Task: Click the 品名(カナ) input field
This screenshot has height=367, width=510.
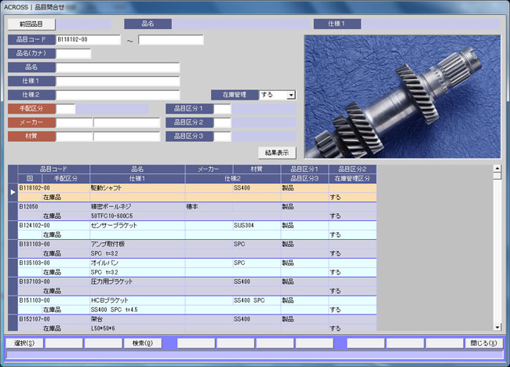Action: [73, 53]
